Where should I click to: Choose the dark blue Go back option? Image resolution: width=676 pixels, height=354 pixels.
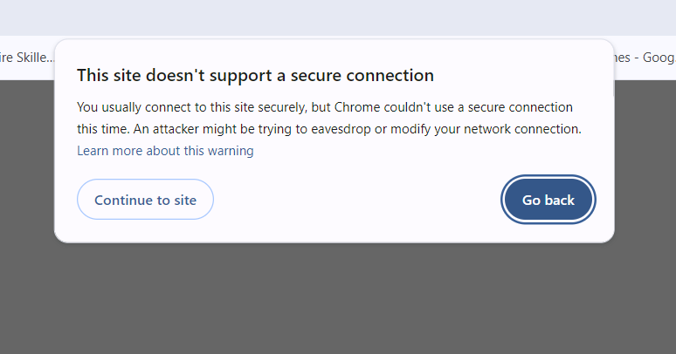(548, 200)
